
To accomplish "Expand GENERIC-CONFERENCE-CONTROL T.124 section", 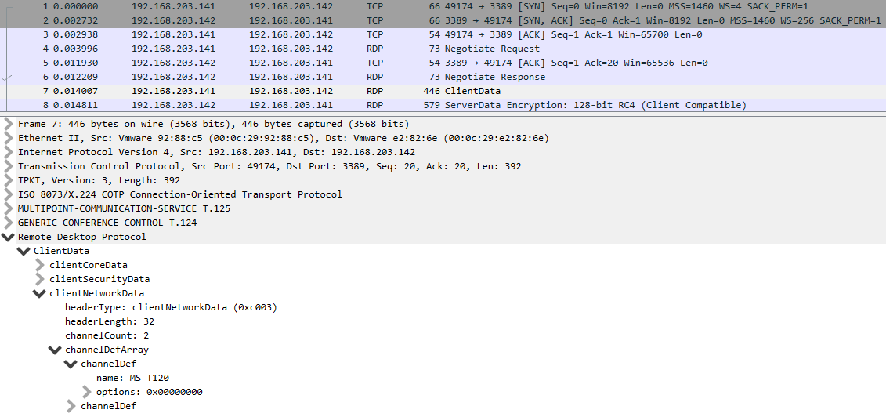I will tap(8, 223).
